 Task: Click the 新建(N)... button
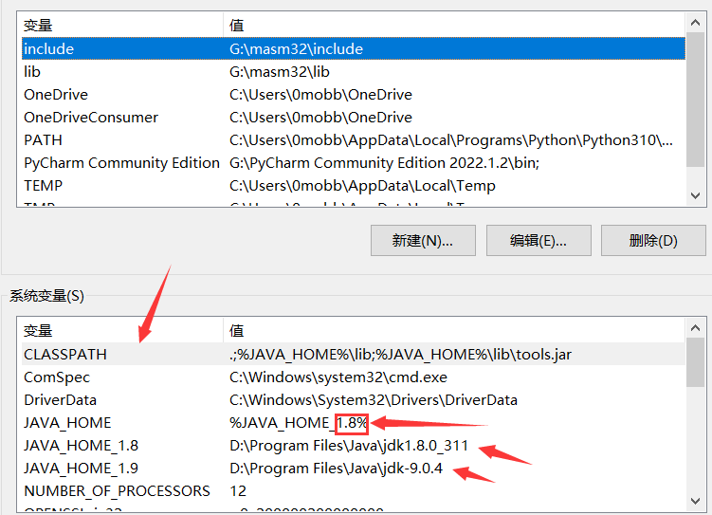click(423, 240)
